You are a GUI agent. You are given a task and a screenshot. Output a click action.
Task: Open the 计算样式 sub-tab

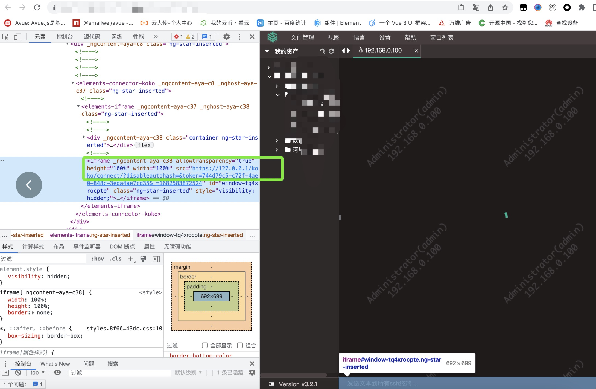coord(33,246)
